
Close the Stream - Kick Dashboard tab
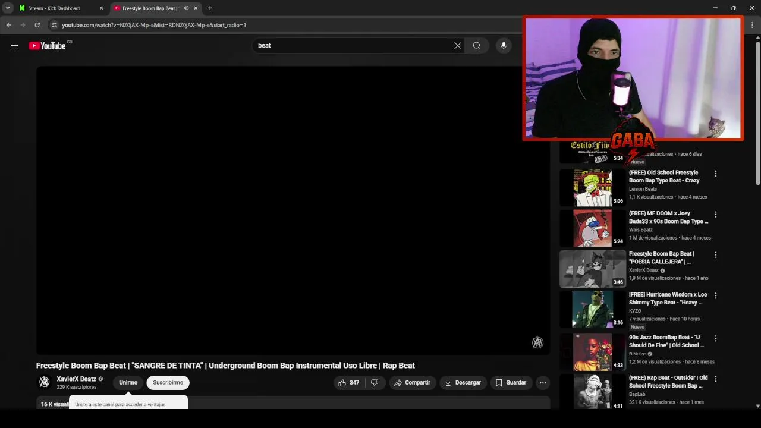pos(101,8)
